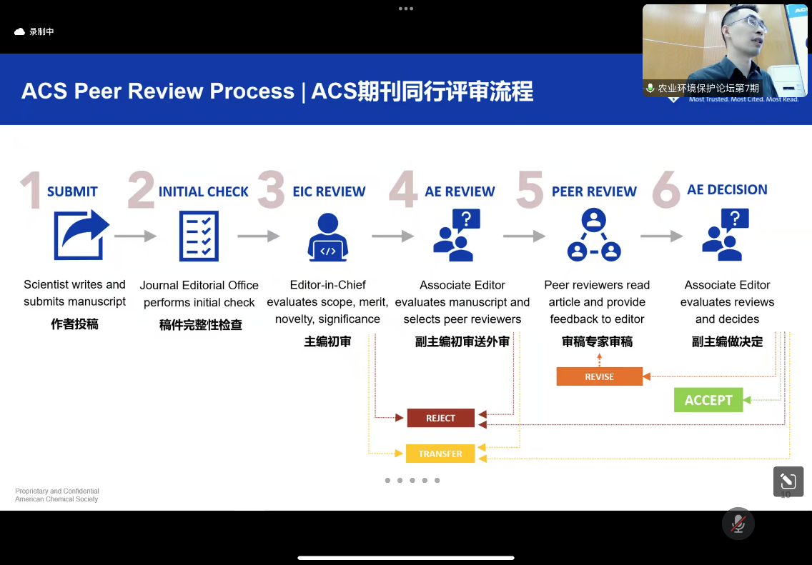812x565 pixels.
Task: Click the '农业环境保护论坛第7期' name tag
Action: coord(708,89)
